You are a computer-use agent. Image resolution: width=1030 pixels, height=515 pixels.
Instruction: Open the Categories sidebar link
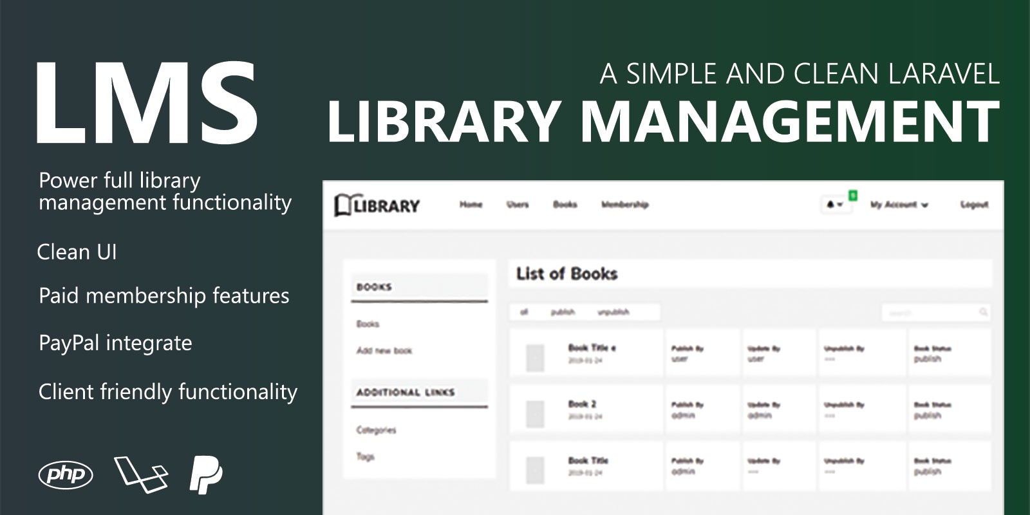376,430
